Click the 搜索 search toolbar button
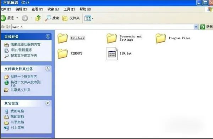213x139 pixels. pos(52,18)
